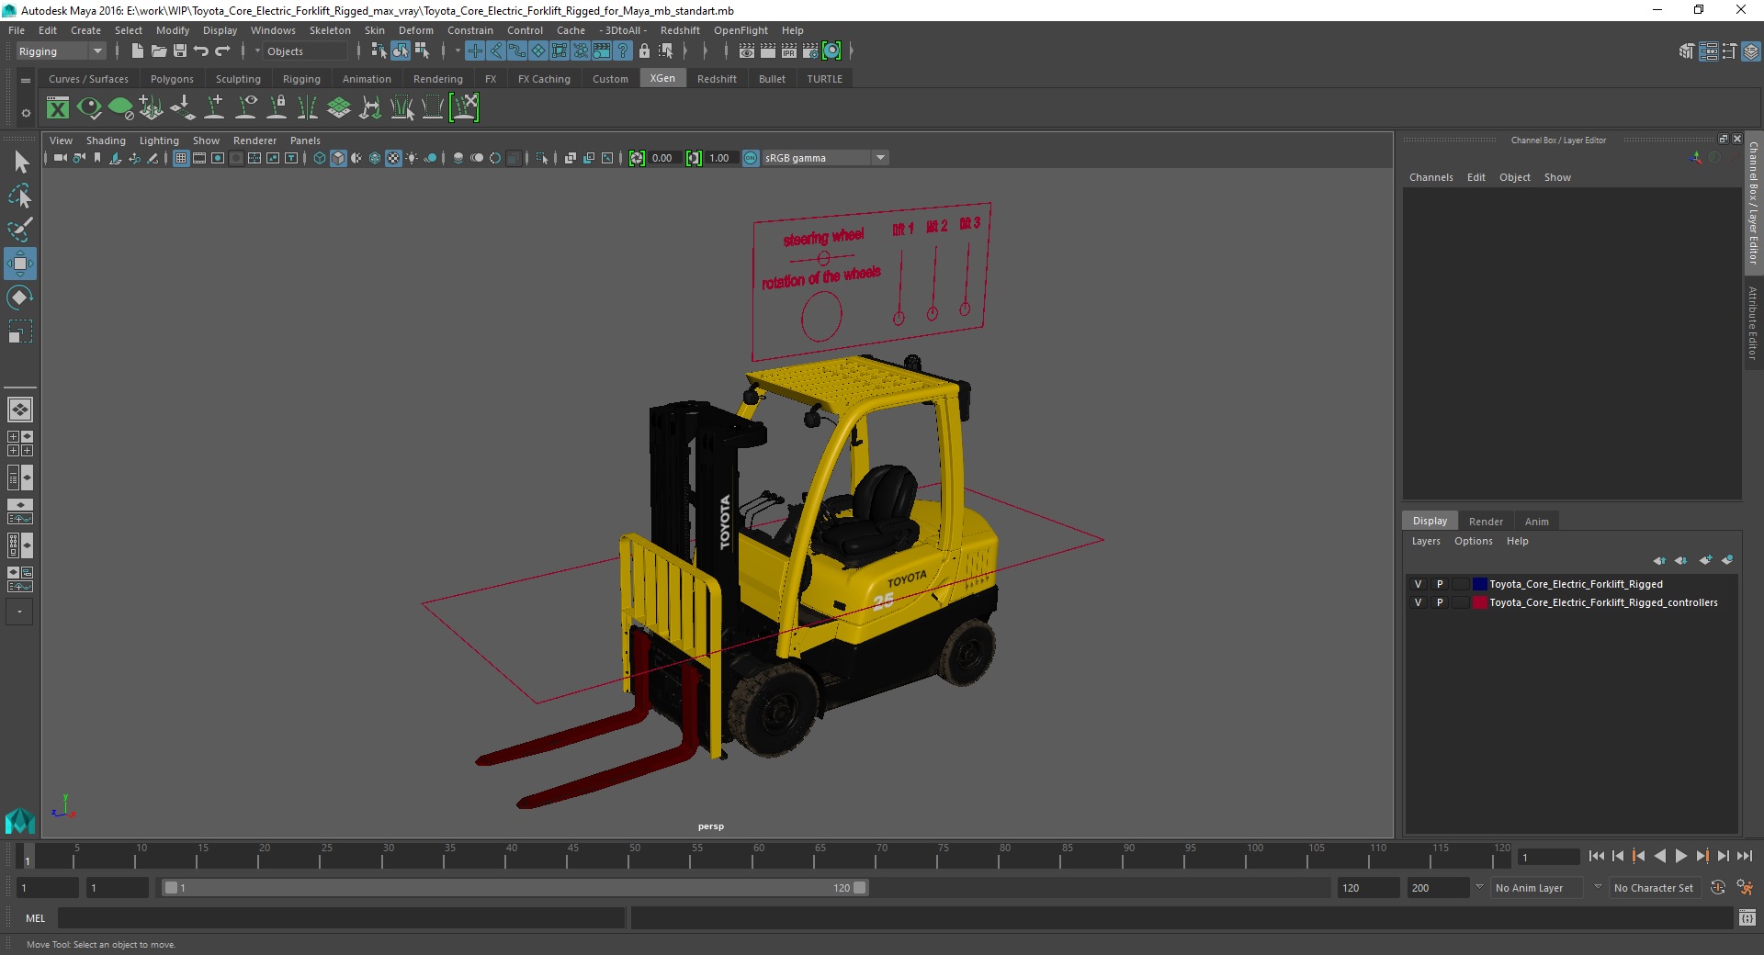Toggle visibility of Forklift_Rigged_controllers layer
The width and height of the screenshot is (1764, 955).
coord(1419,602)
